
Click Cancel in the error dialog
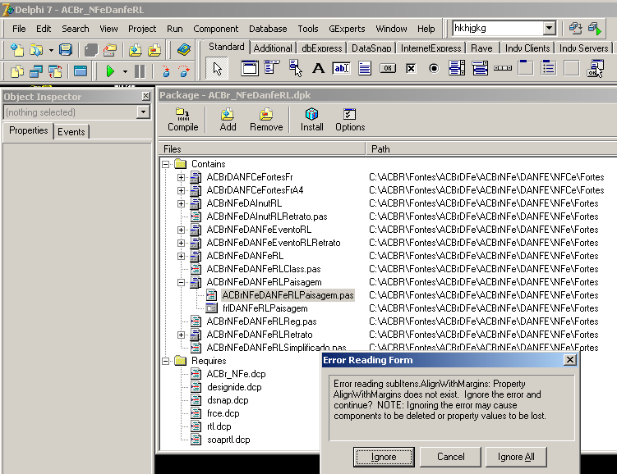click(x=450, y=457)
